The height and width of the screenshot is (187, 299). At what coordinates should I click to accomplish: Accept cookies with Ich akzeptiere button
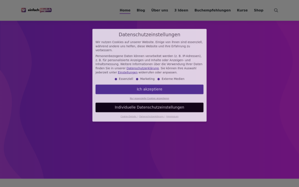[149, 89]
